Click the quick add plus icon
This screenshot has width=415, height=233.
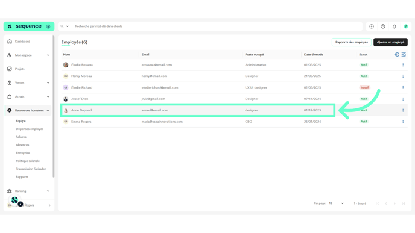coord(372,26)
